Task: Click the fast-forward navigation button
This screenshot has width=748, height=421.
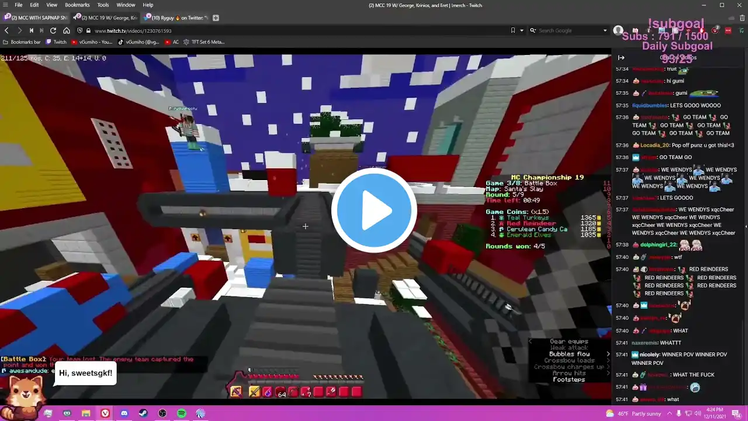Action: (41, 30)
